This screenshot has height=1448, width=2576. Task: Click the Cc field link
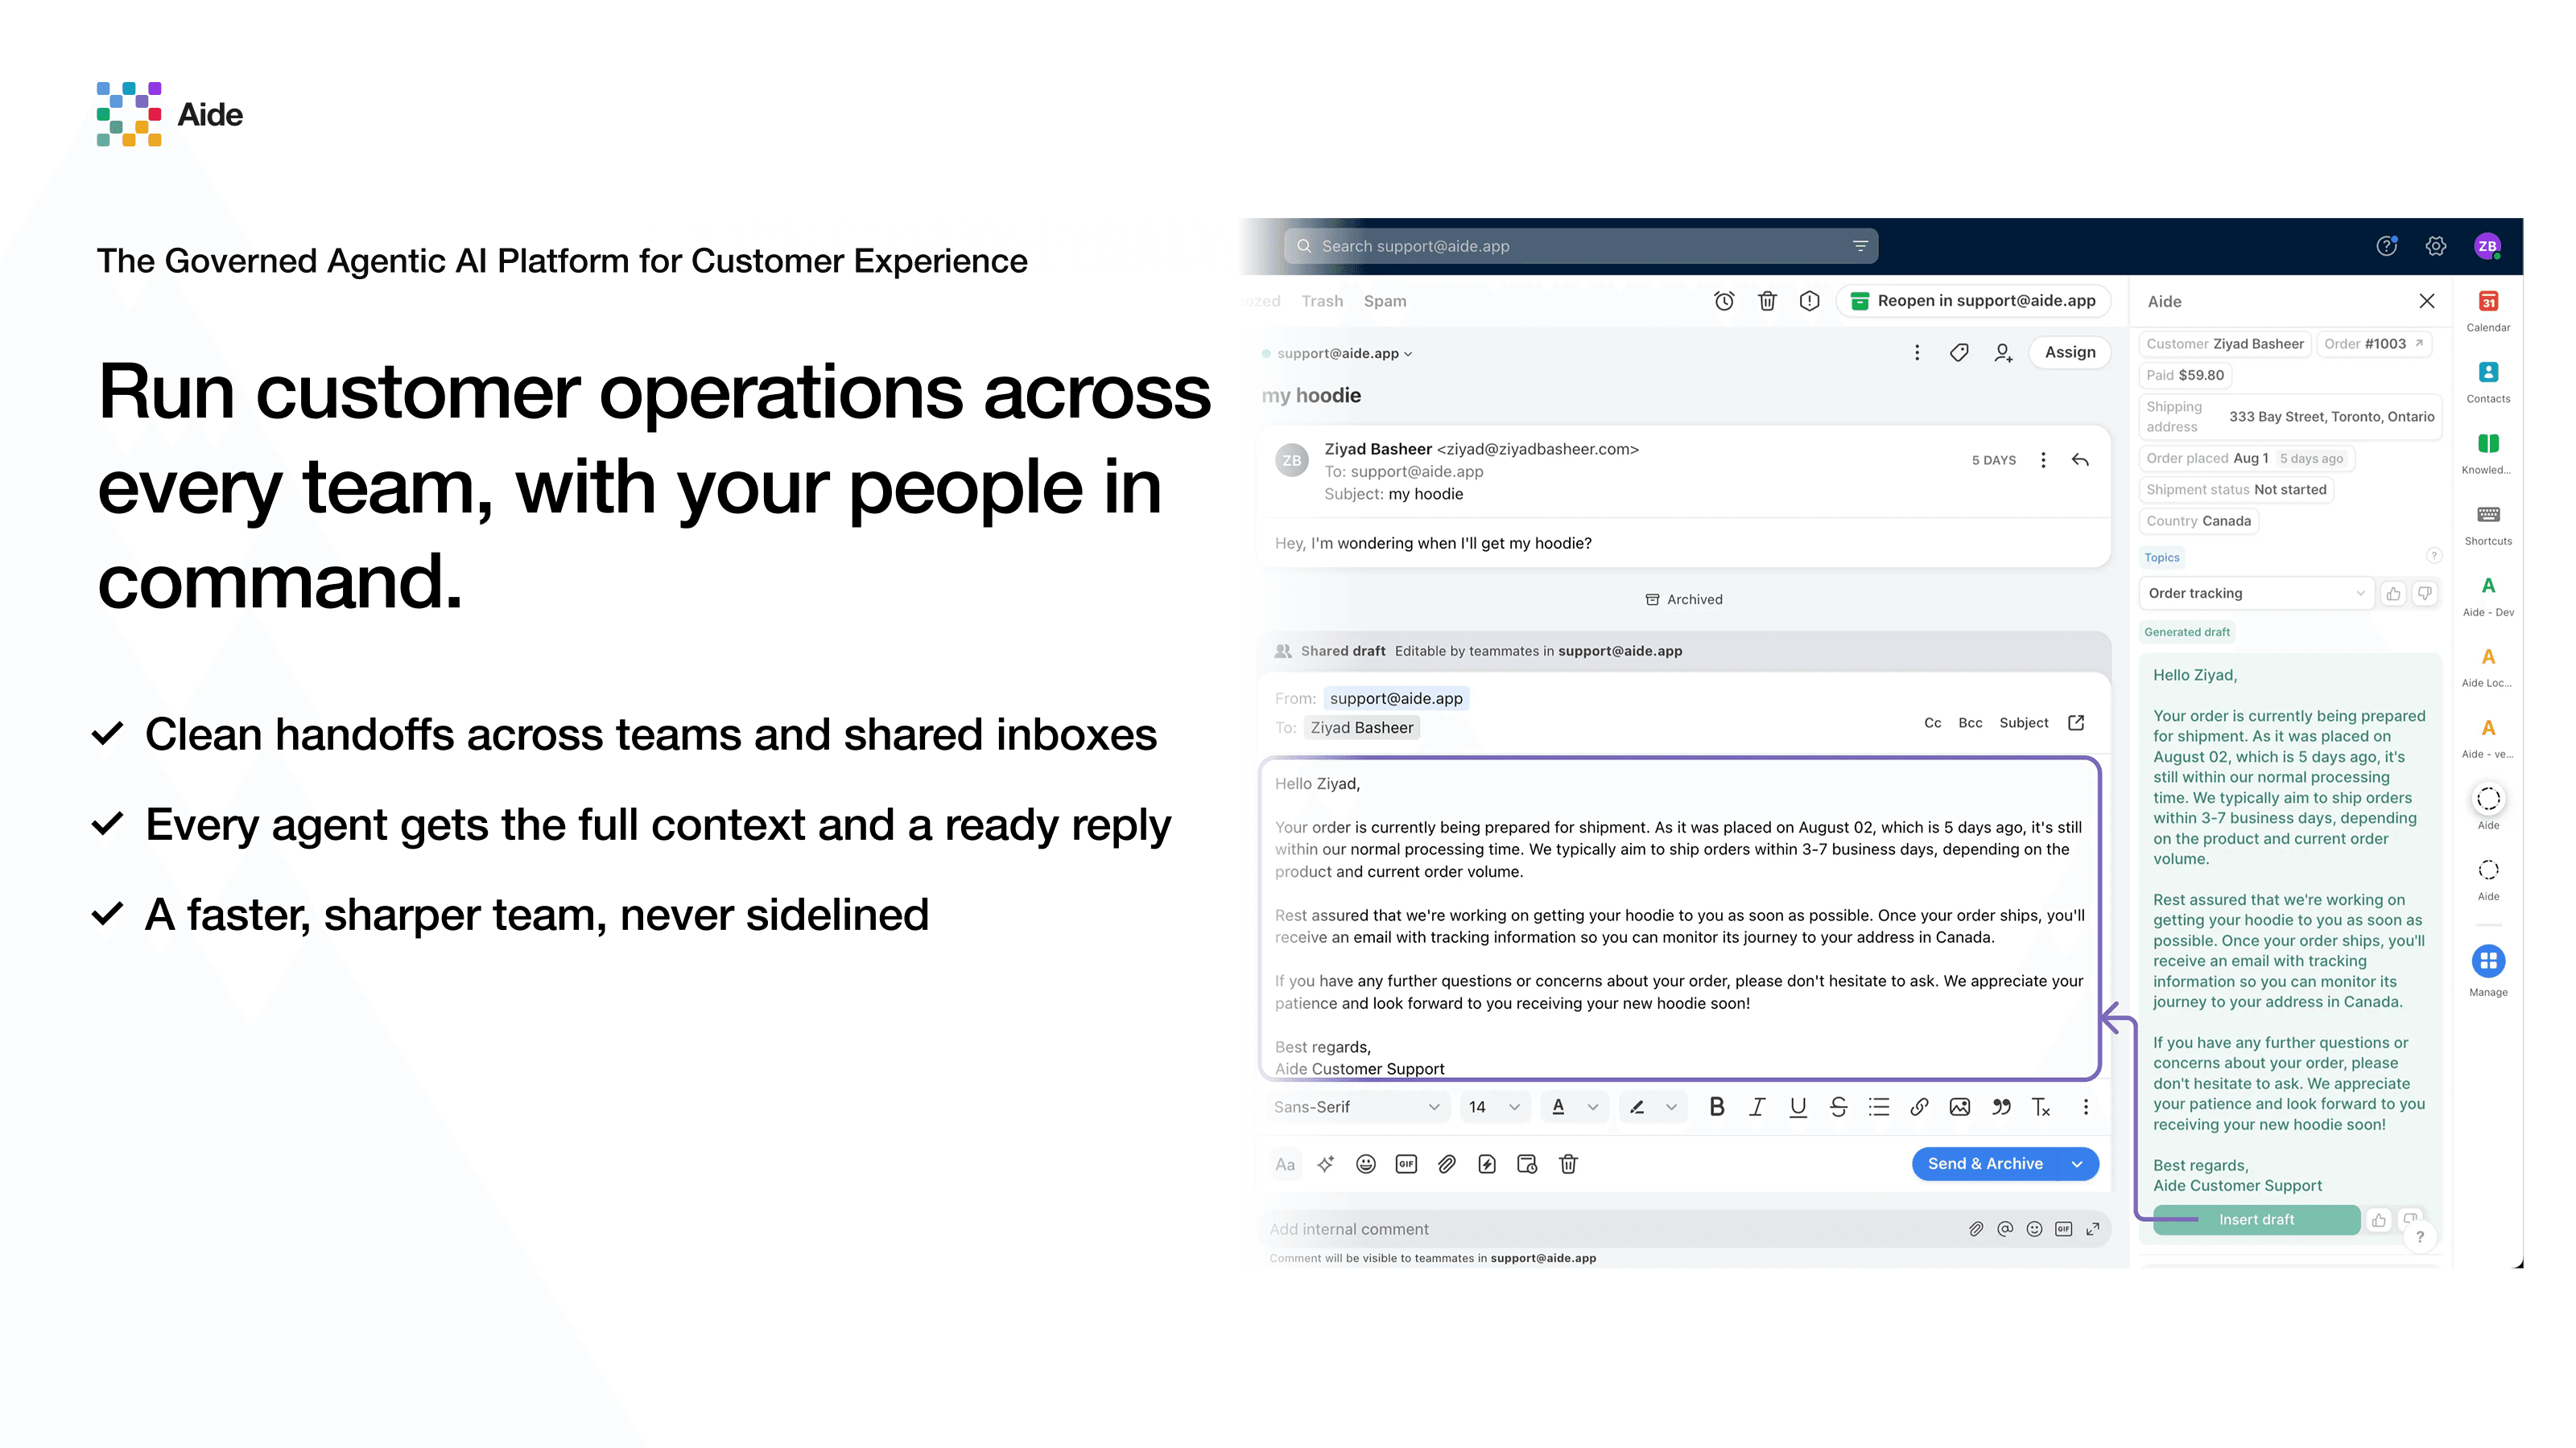1932,722
